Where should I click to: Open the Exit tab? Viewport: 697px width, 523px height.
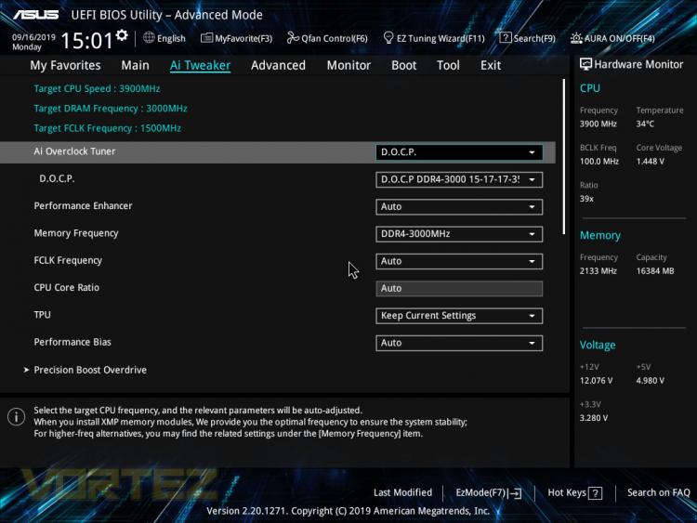coord(491,65)
